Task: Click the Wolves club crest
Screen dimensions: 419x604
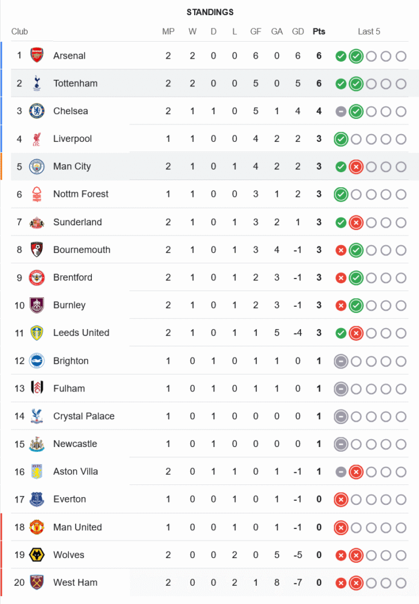Action: (x=37, y=555)
